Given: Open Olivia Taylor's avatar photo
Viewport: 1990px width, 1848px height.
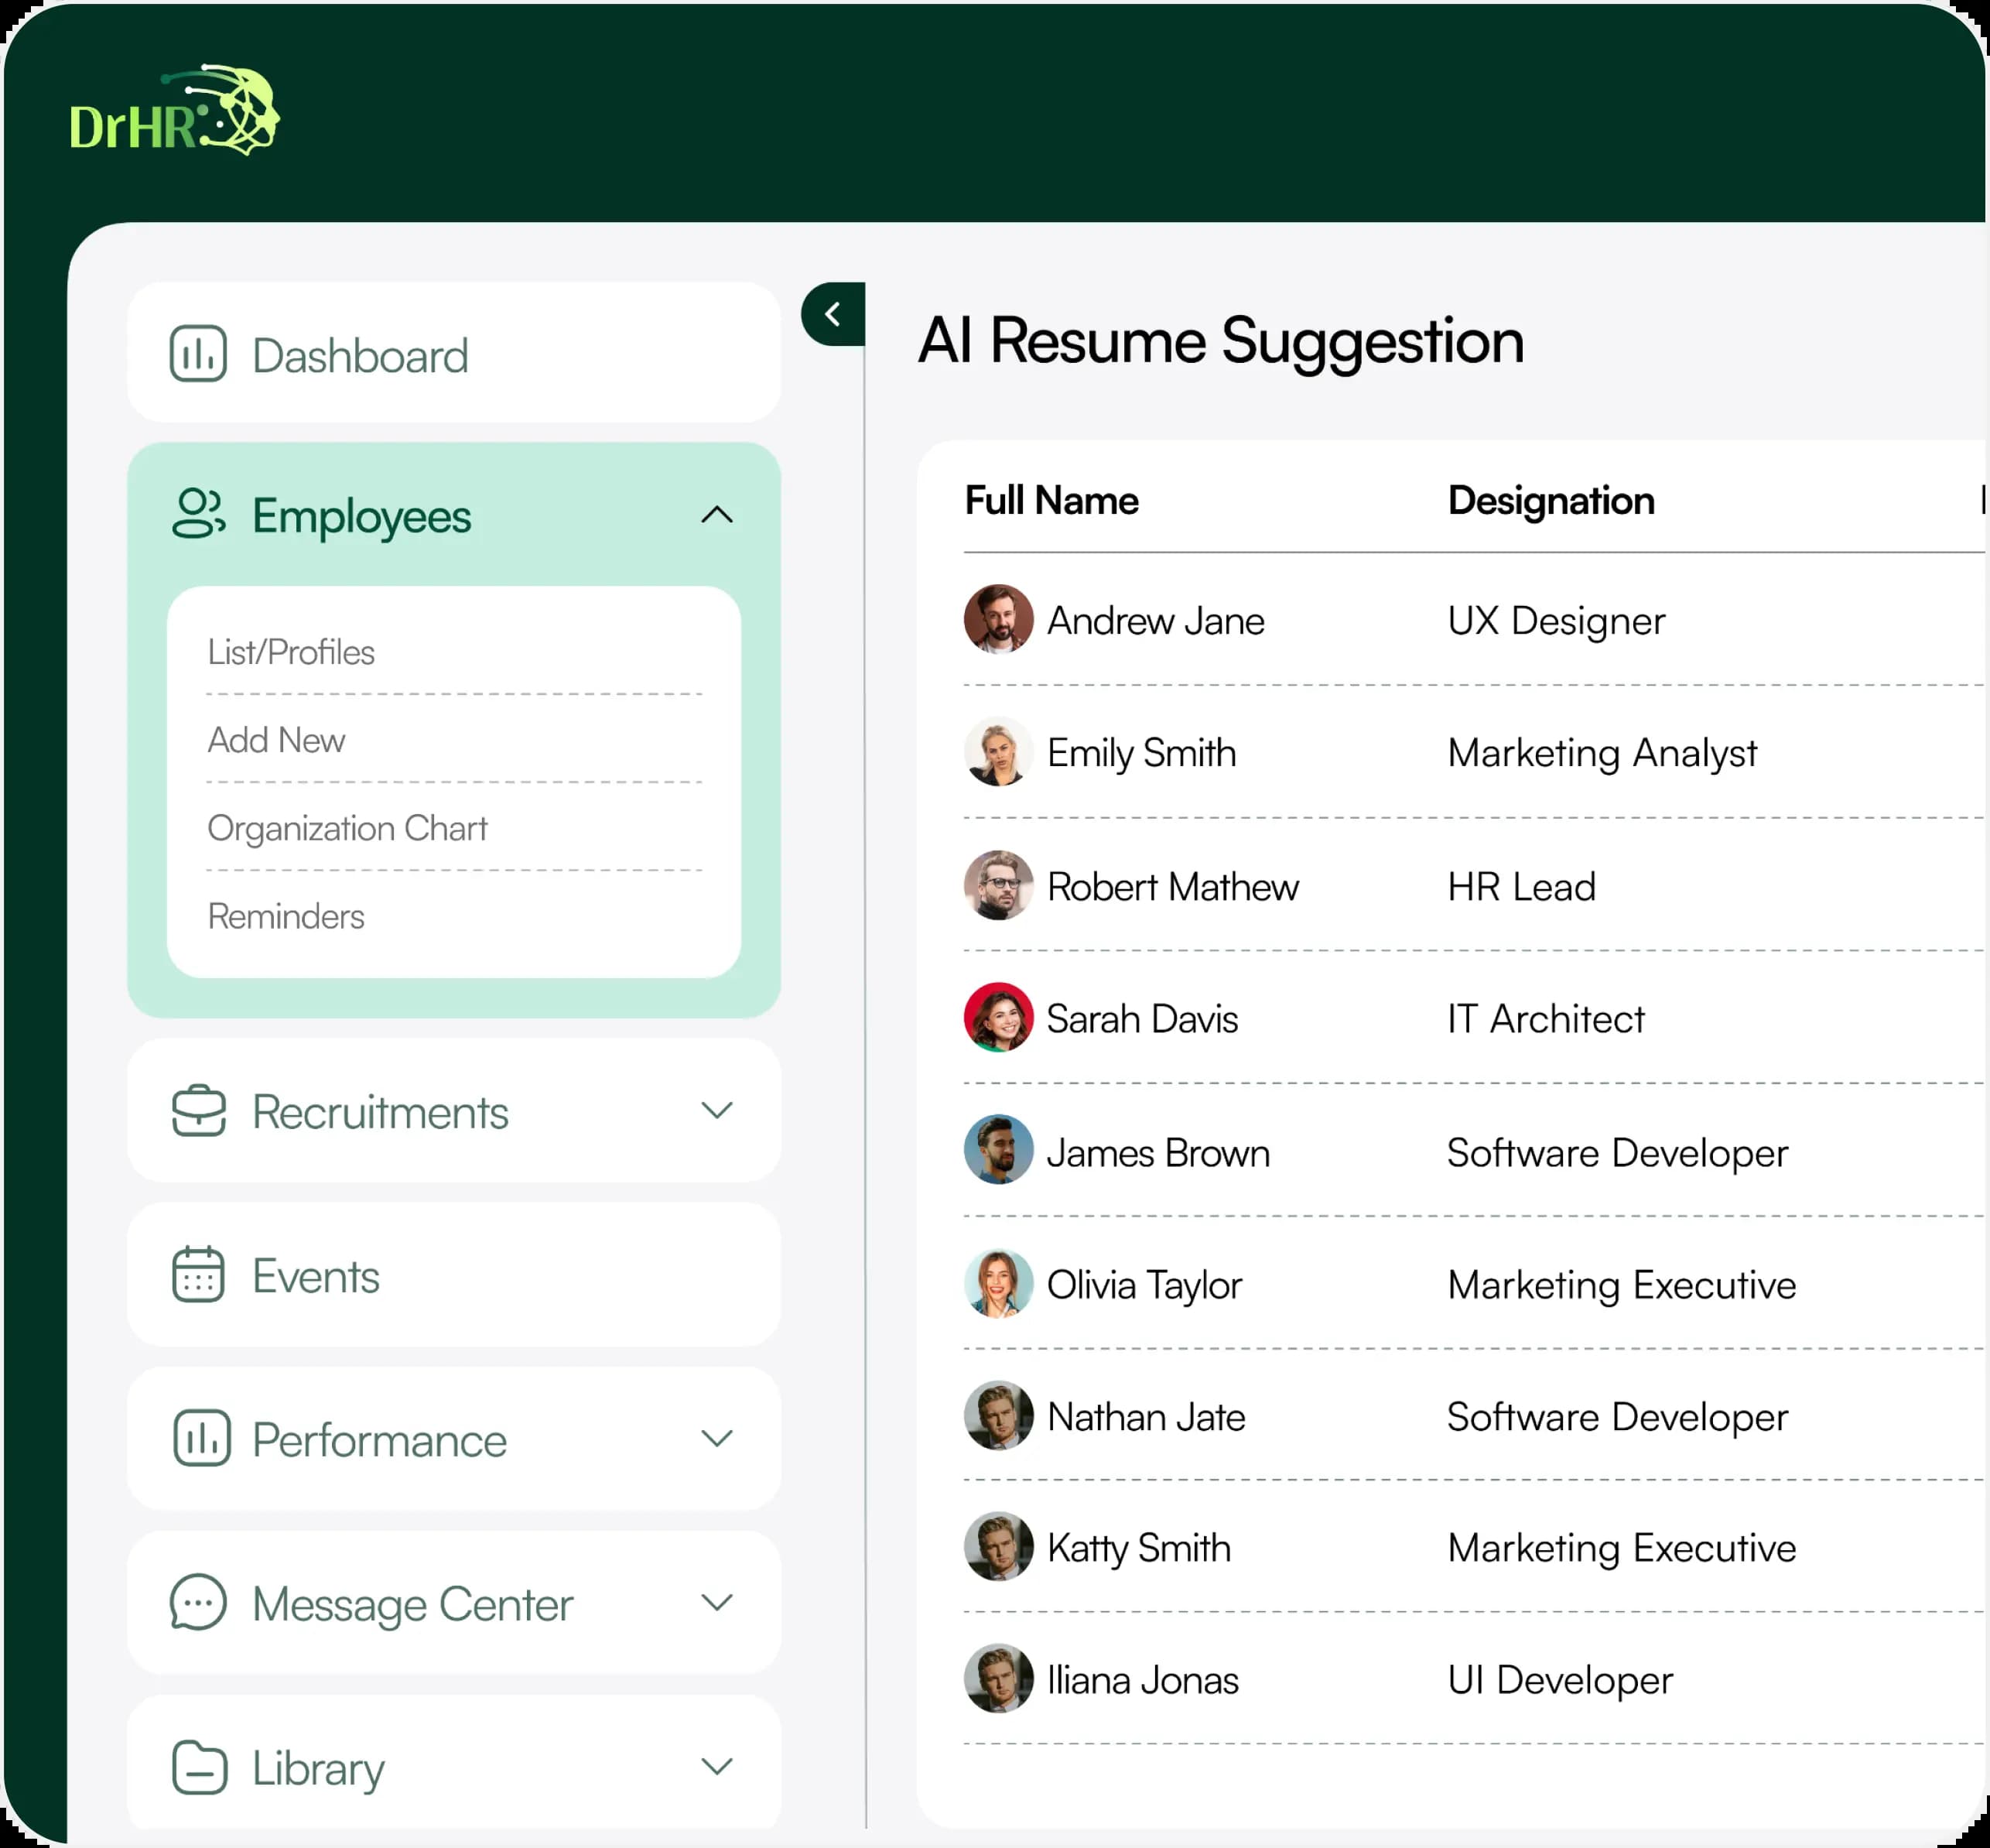Looking at the screenshot, I should [998, 1283].
